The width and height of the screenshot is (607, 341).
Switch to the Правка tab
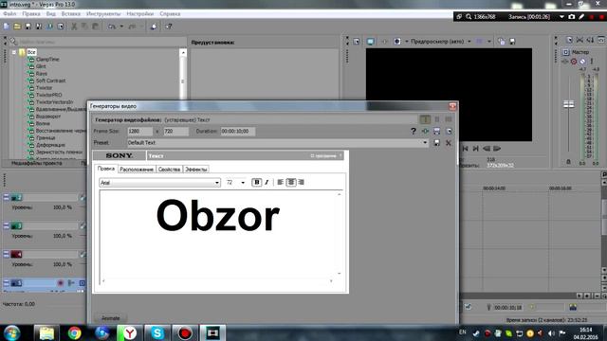(105, 169)
